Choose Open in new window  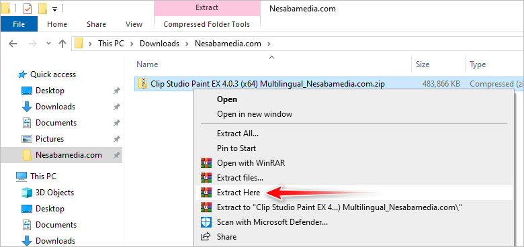354,114
